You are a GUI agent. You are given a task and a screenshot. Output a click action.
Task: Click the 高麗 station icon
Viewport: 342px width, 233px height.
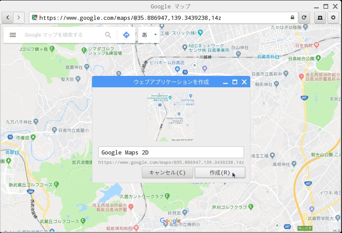[x=17, y=152]
